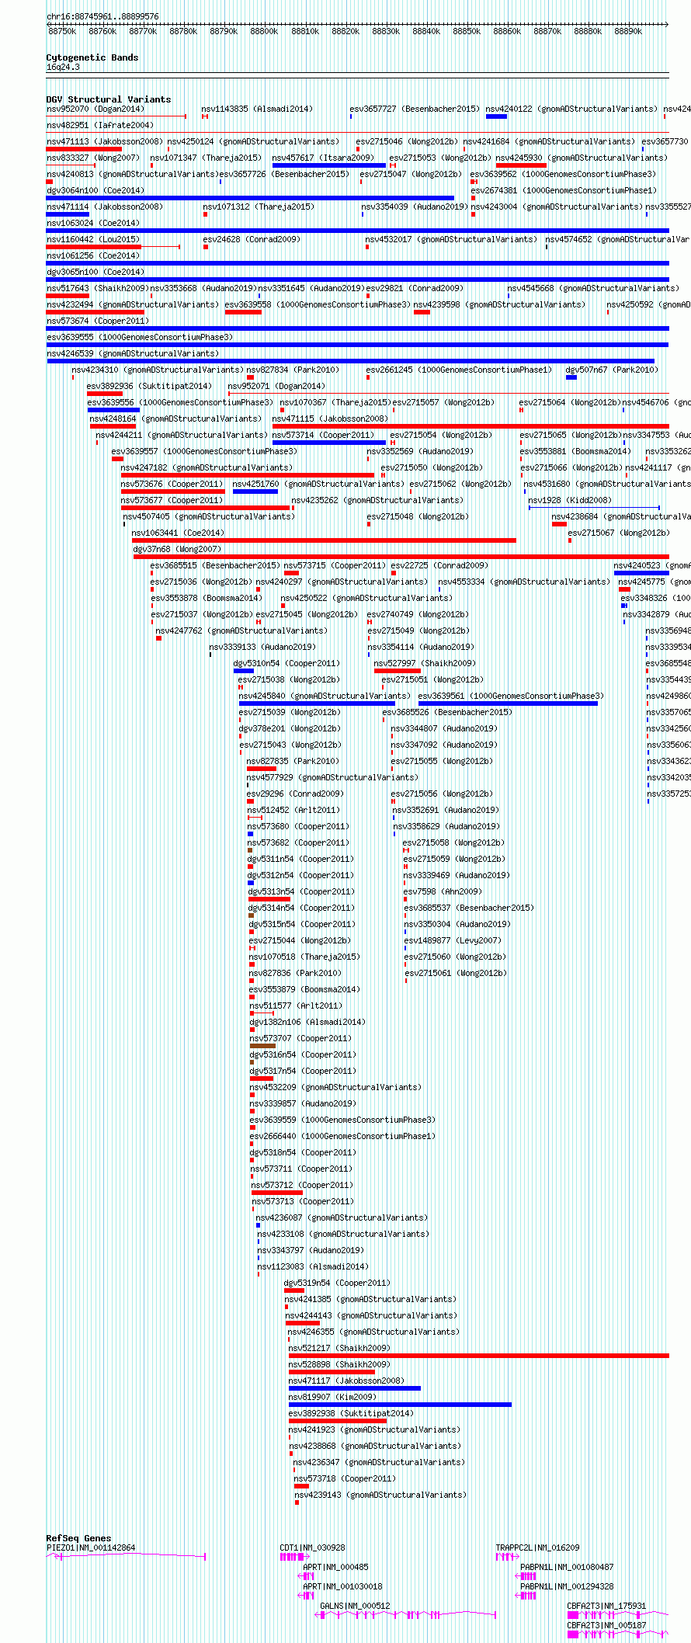Screen dimensions: 691x1643
Task: Click nsv952071 (Dogan2014) label
Action: tap(276, 386)
